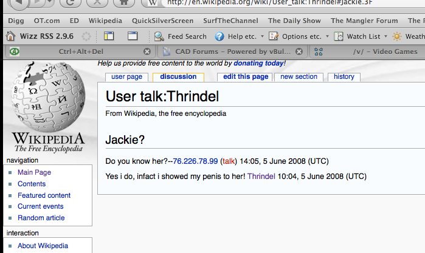This screenshot has width=425, height=253.
Task: Open the Digg bookmark
Action: [16, 21]
